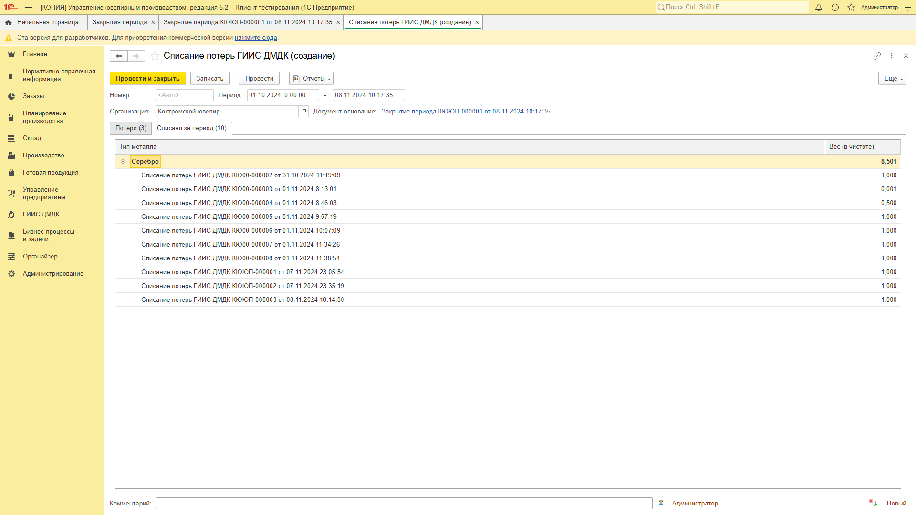Select row Списание потерь КЮЮП-000001 от 07.11.2024
Viewport: 916px width, 515px height.
pyautogui.click(x=508, y=272)
